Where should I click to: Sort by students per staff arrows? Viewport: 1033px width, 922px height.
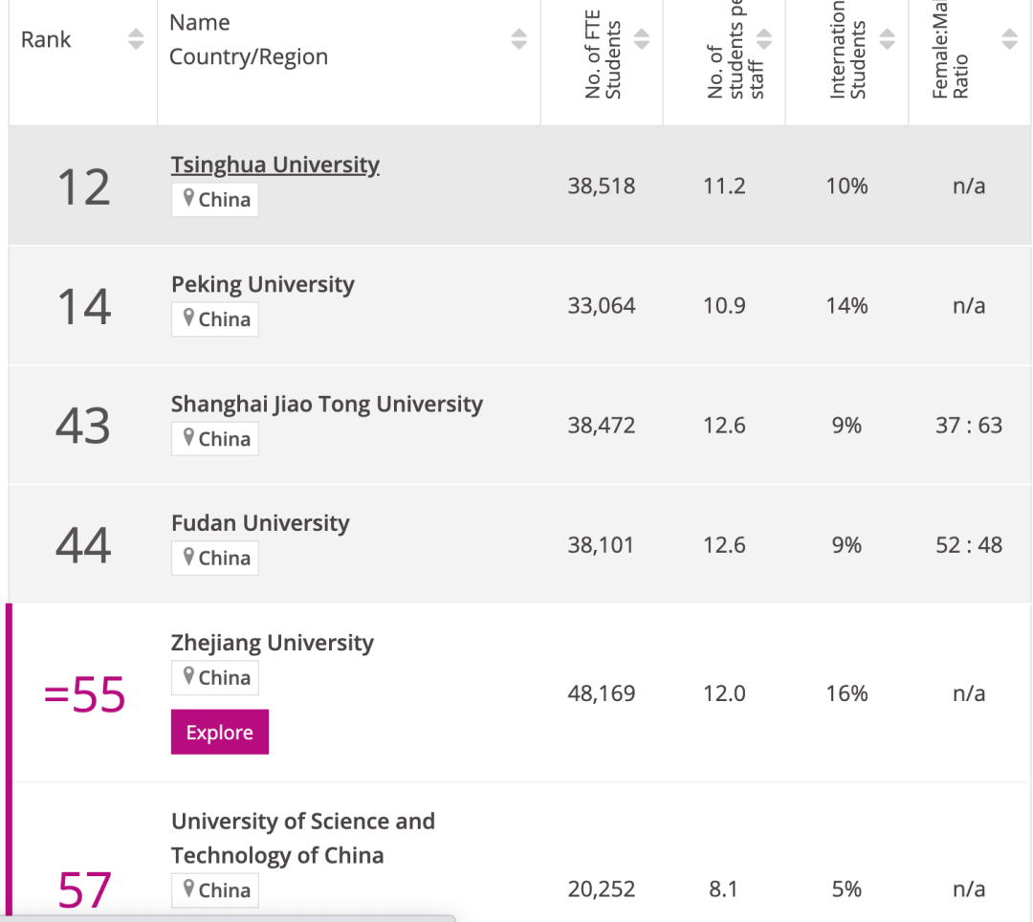[764, 39]
